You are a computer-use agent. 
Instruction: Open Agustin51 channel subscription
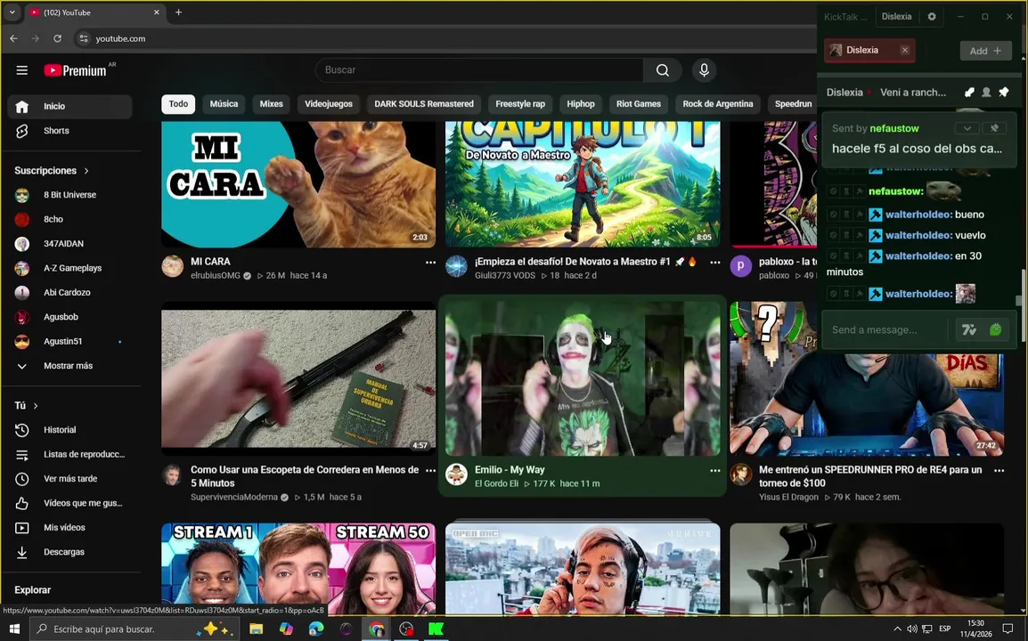tap(69, 342)
